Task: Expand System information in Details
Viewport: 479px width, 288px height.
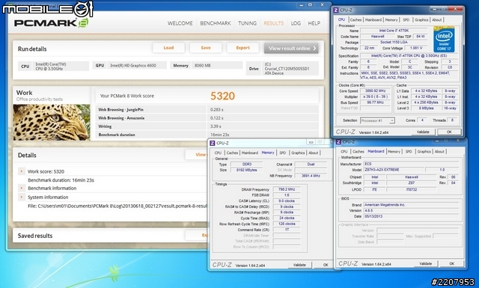Action: coord(22,197)
